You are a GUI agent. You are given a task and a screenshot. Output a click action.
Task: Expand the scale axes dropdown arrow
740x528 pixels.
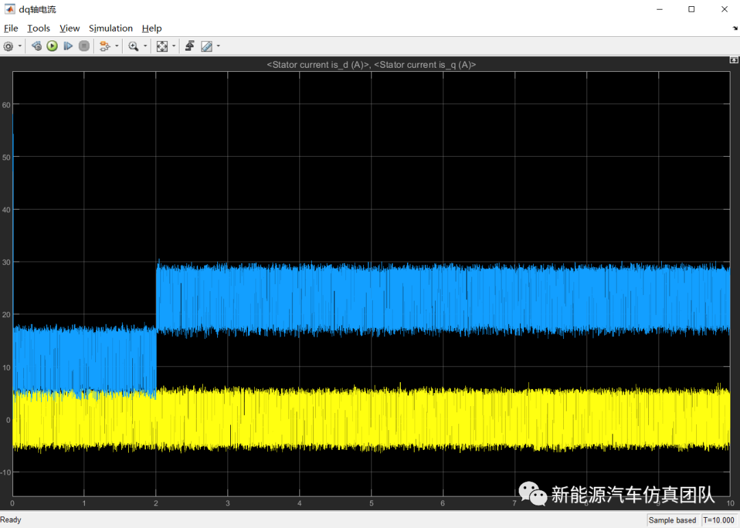click(x=174, y=47)
